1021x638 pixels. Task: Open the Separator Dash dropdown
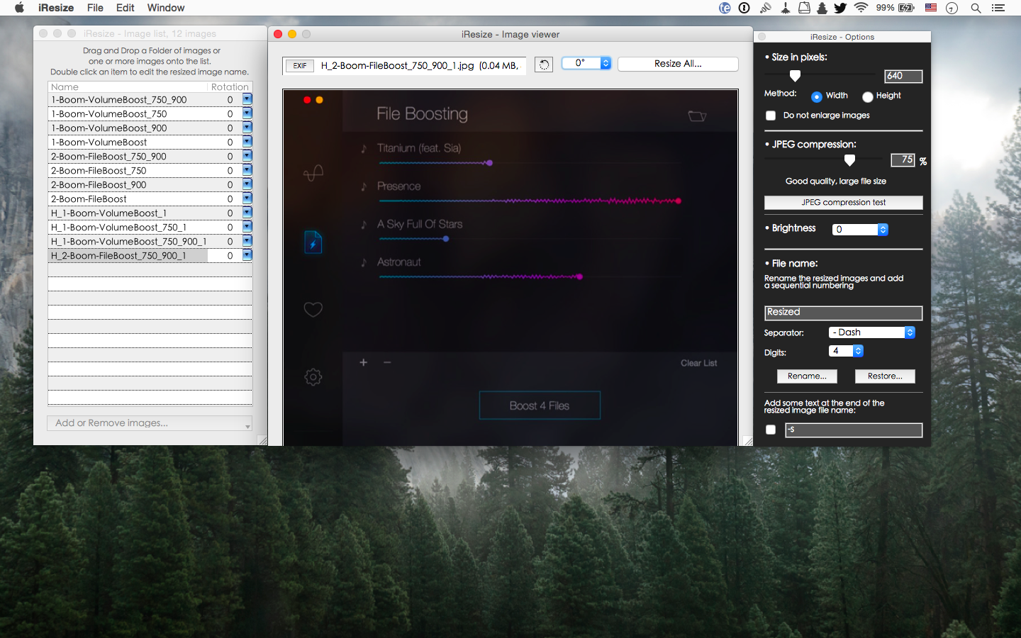coord(872,332)
